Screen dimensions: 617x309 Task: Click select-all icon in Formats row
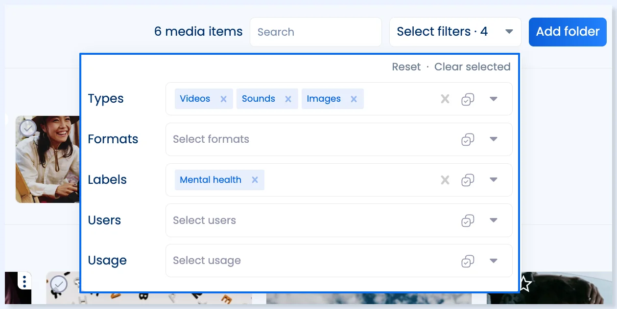click(468, 140)
